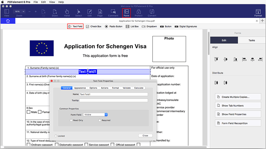Choose the Digital Signatures form tool
Screen dimensions: 266x149
coord(186,26)
